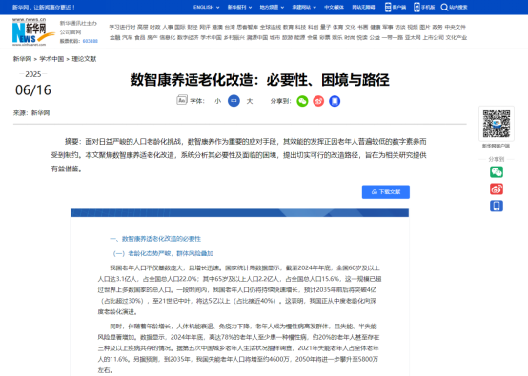Open the 体育 nav item
528x376 pixels.
pos(337,27)
